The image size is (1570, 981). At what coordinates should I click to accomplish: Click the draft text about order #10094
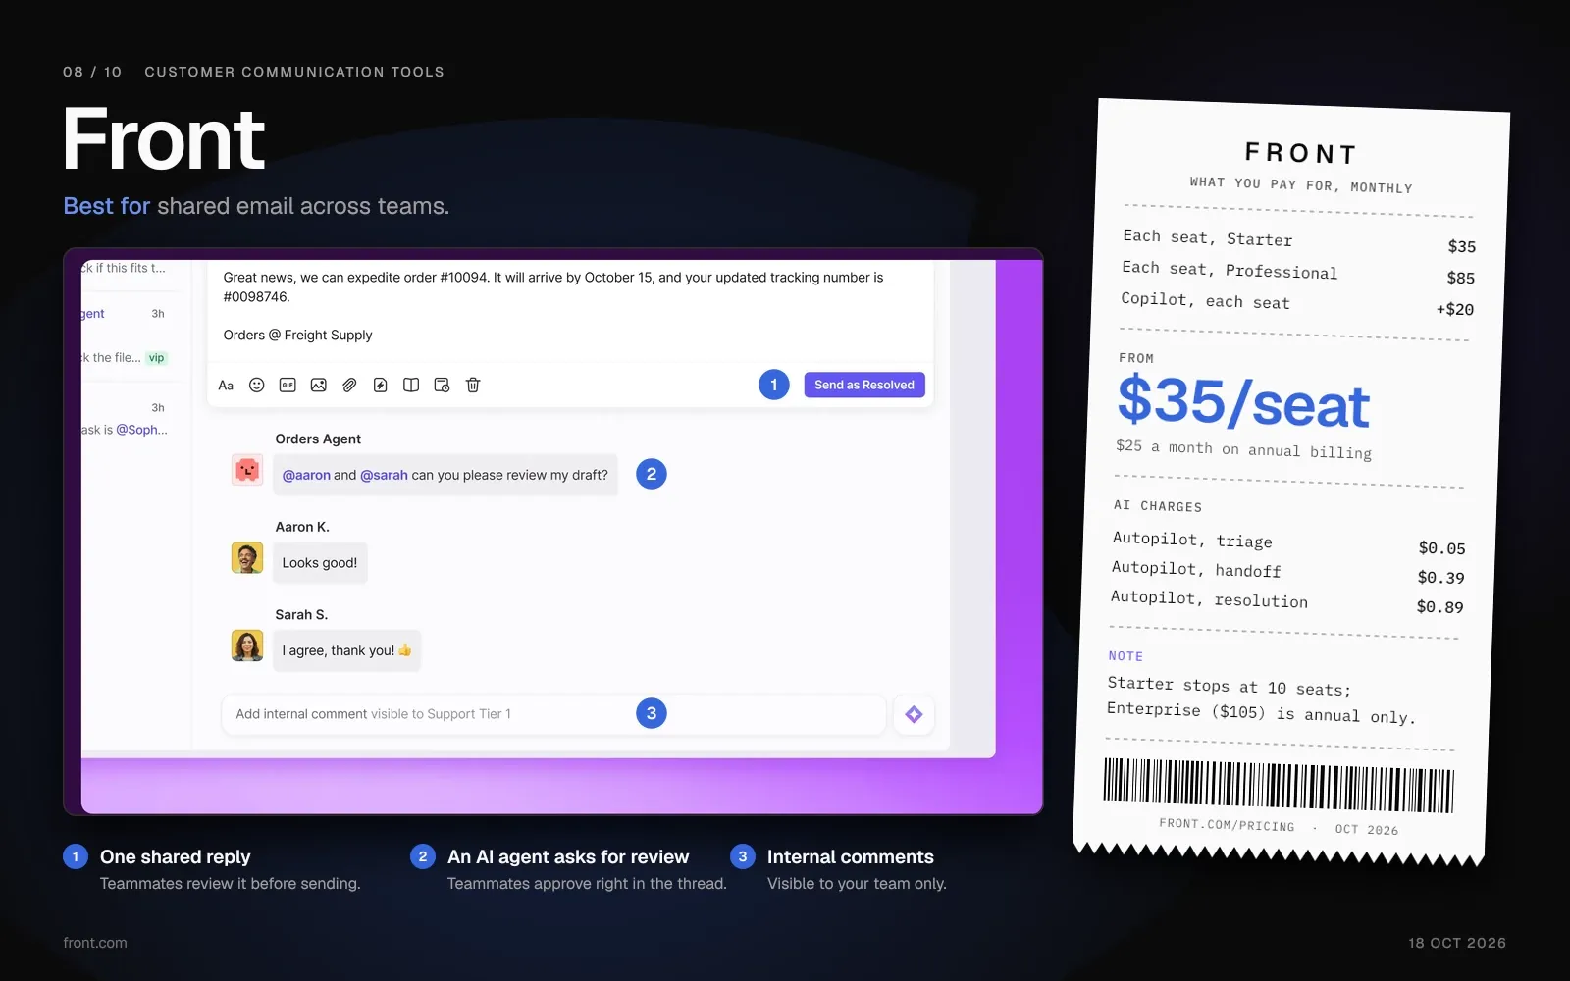(x=553, y=286)
